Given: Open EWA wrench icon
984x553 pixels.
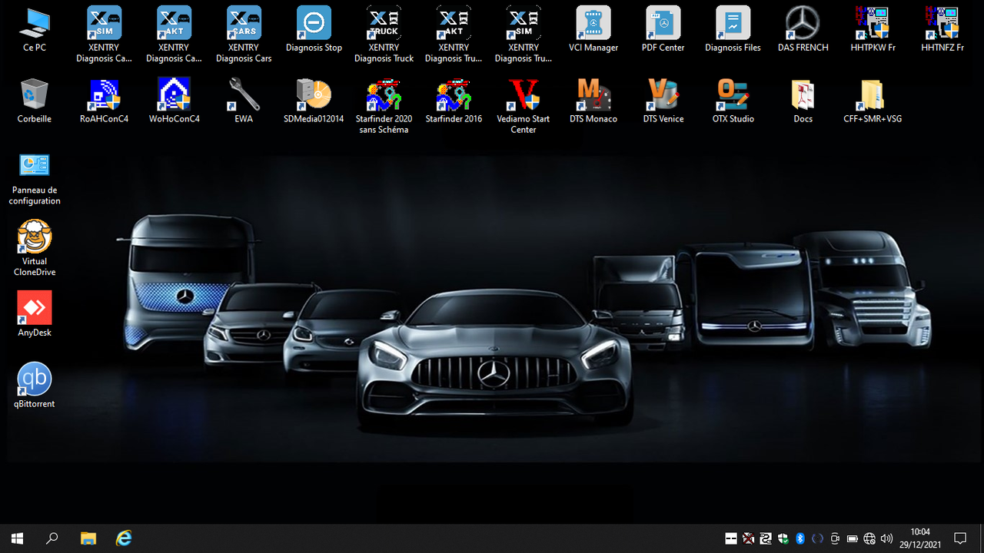Looking at the screenshot, I should click(x=244, y=101).
